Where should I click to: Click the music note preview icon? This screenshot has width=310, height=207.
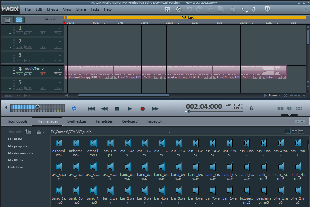[254, 9]
